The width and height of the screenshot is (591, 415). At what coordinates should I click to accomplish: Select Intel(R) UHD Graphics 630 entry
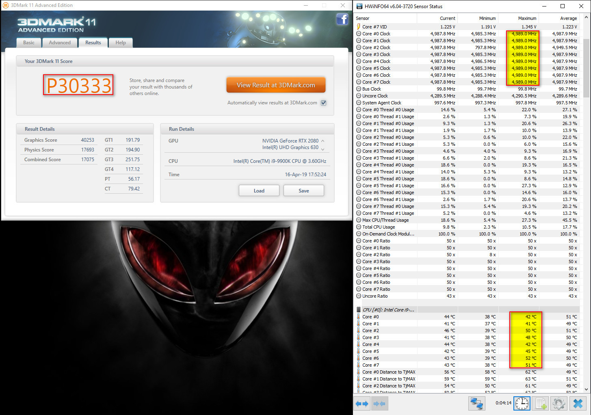pos(290,147)
